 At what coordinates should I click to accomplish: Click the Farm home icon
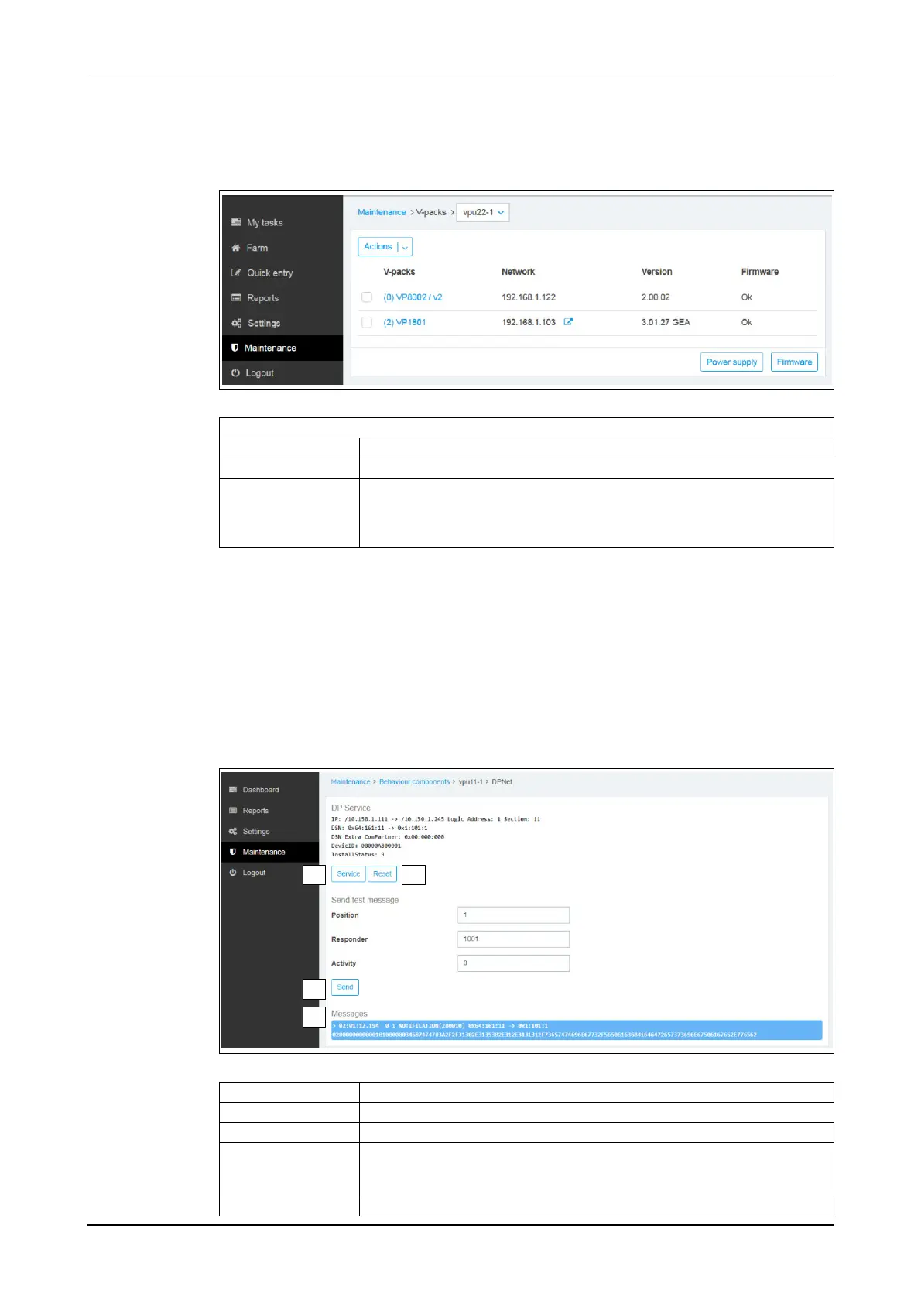[x=236, y=248]
